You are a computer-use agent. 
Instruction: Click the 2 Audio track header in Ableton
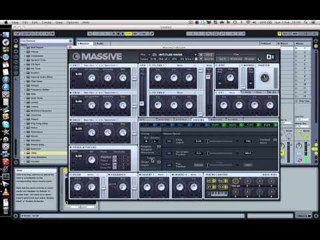coord(99,43)
